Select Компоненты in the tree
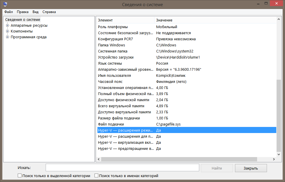This screenshot has width=285, height=182. click(x=22, y=31)
